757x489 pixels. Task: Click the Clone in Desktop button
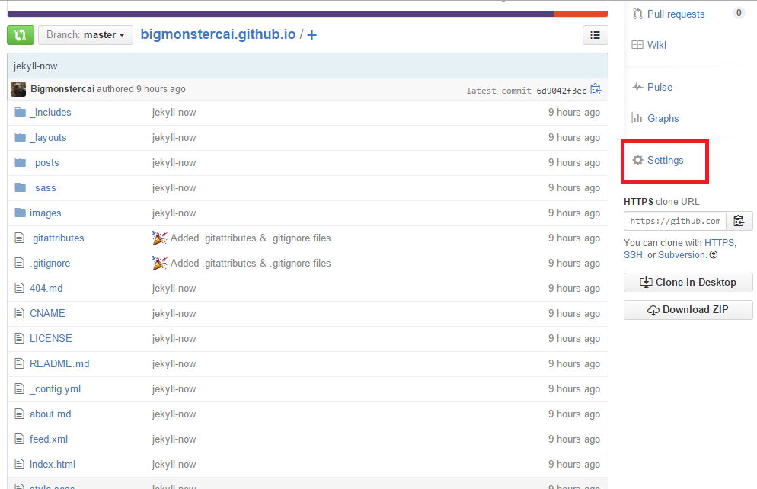[x=688, y=282]
